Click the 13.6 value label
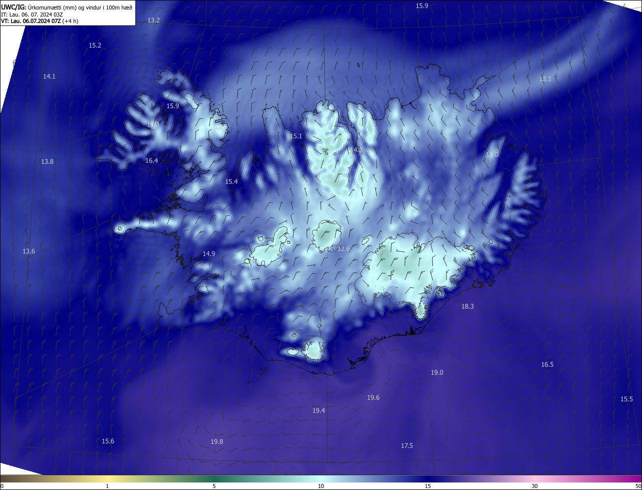This screenshot has height=490, width=642. (x=29, y=252)
